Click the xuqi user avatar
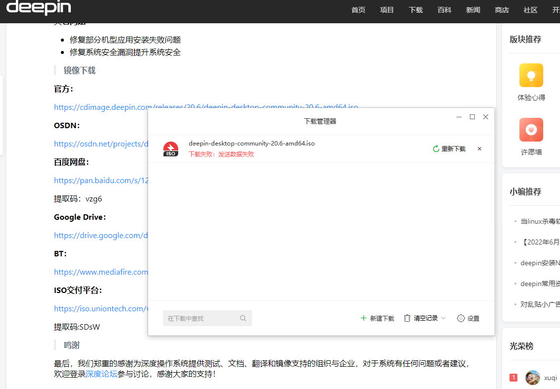The width and height of the screenshot is (560, 389). click(x=532, y=378)
